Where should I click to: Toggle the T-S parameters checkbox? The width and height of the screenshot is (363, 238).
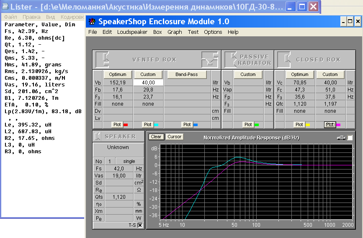[140, 225]
